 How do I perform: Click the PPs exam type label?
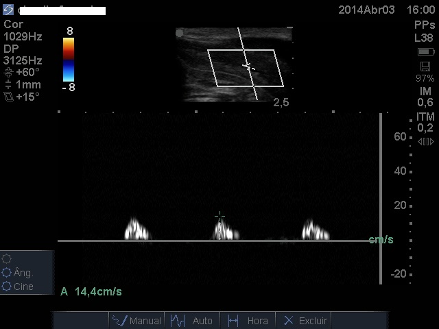pyautogui.click(x=425, y=24)
